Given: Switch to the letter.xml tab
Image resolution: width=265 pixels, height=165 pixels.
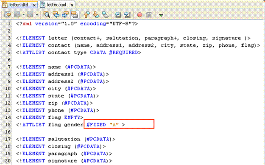Looking at the screenshot, I should (x=56, y=5).
